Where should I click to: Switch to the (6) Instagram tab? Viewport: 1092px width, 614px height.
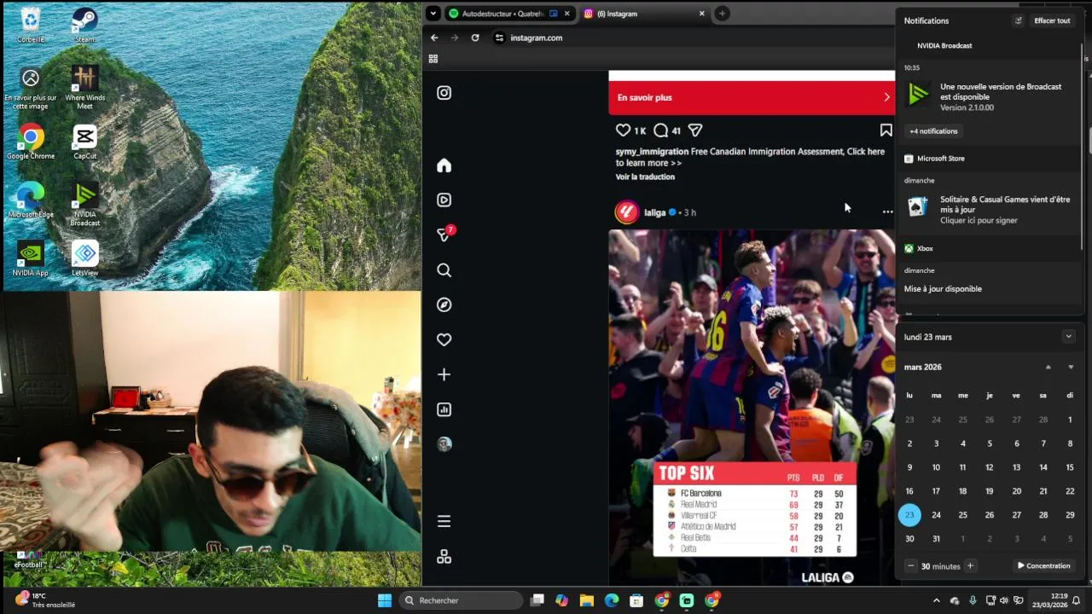(644, 14)
